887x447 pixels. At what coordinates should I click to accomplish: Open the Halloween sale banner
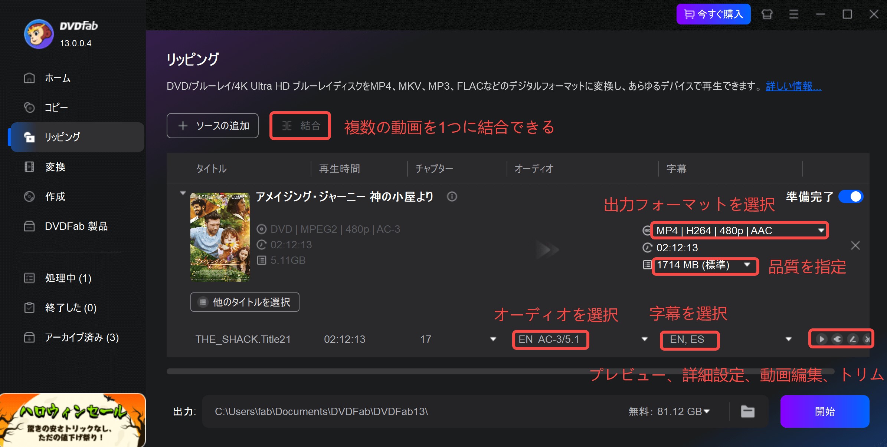click(73, 420)
